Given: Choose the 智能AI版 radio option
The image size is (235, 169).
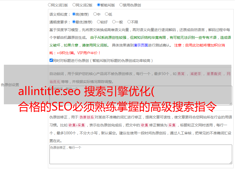Looking at the screenshot, I should (x=99, y=5).
